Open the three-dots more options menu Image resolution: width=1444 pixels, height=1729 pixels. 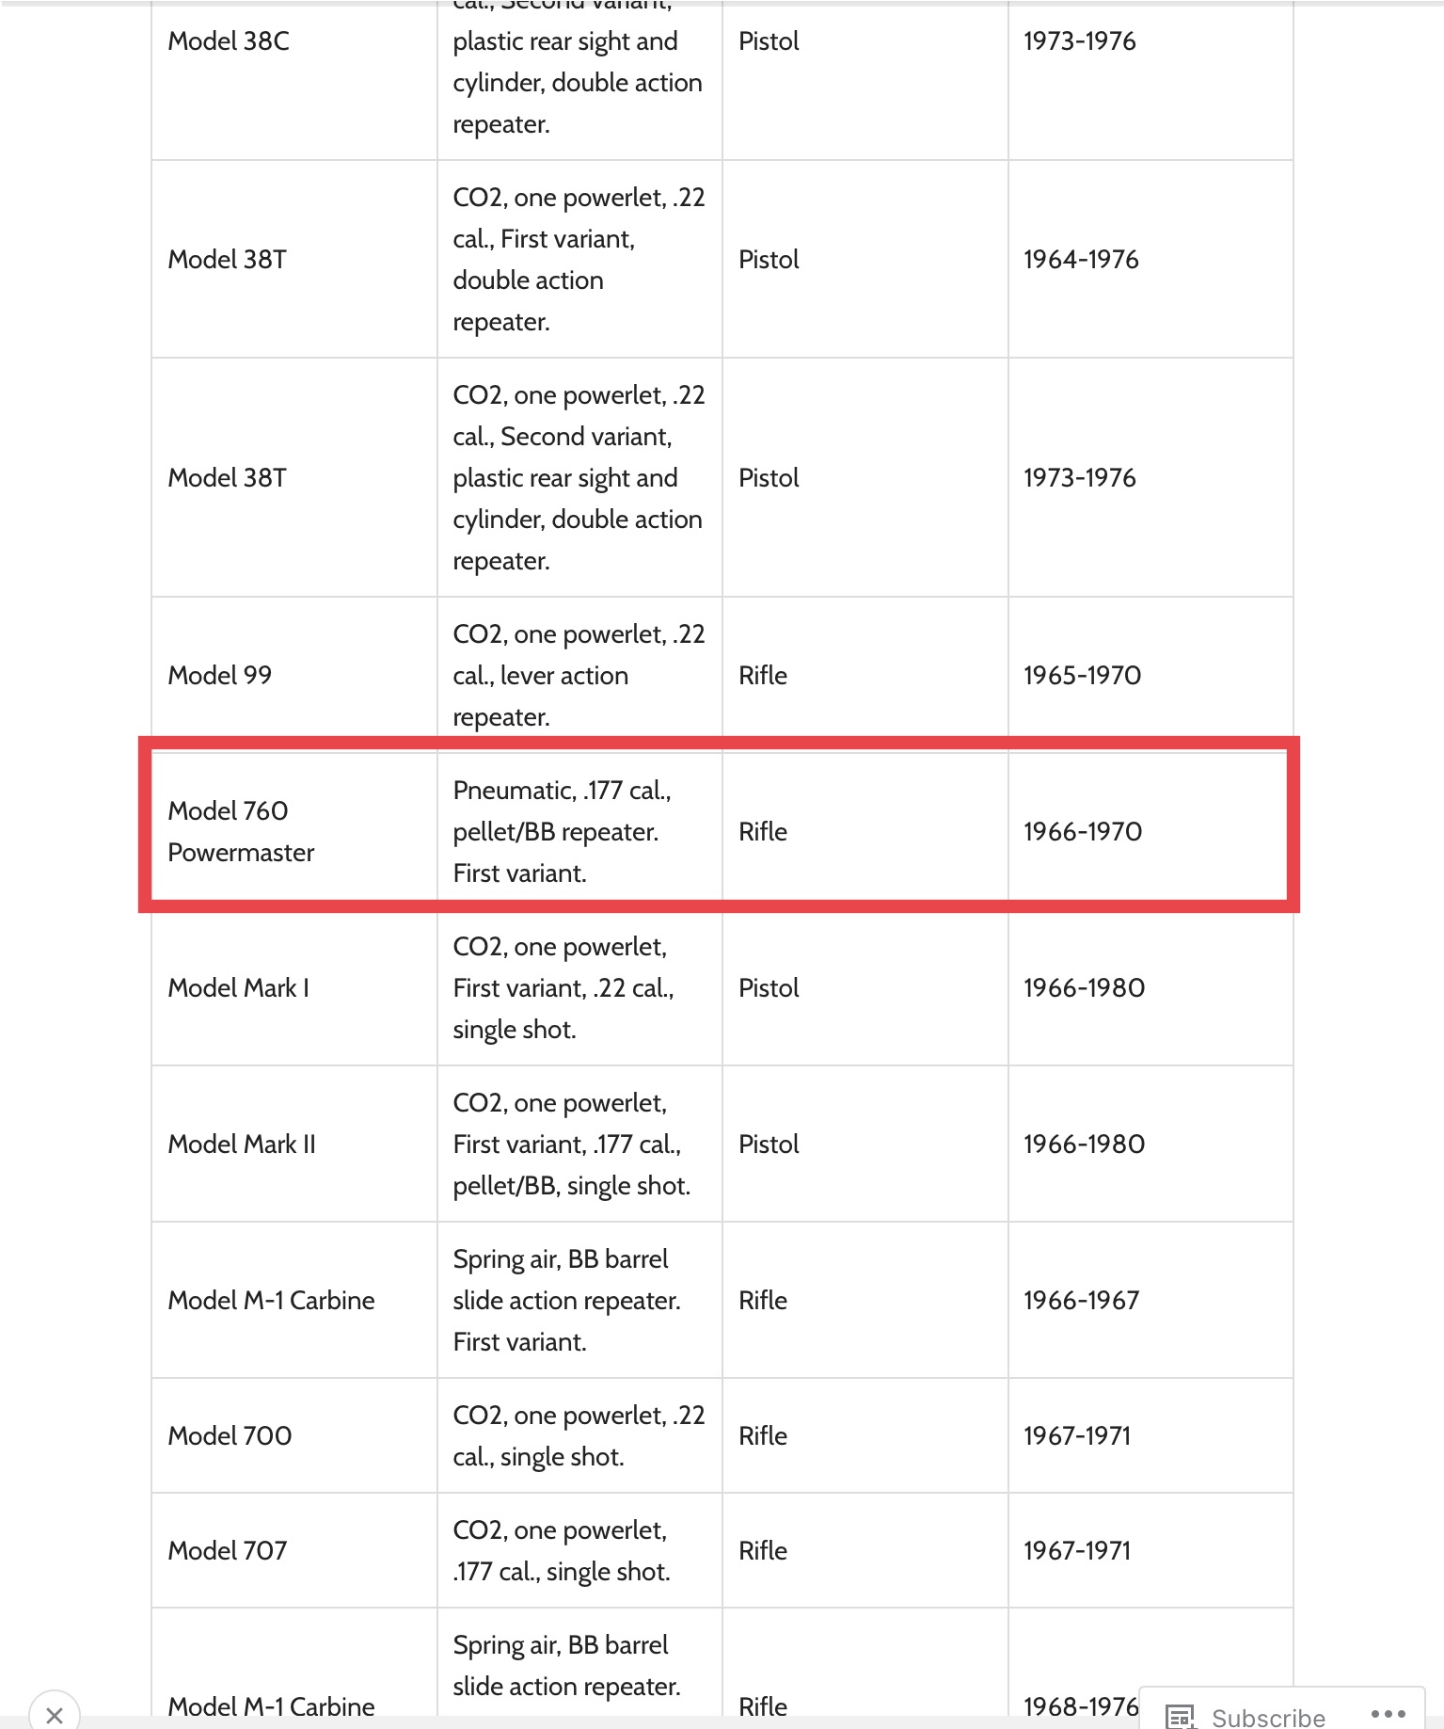click(1388, 1714)
